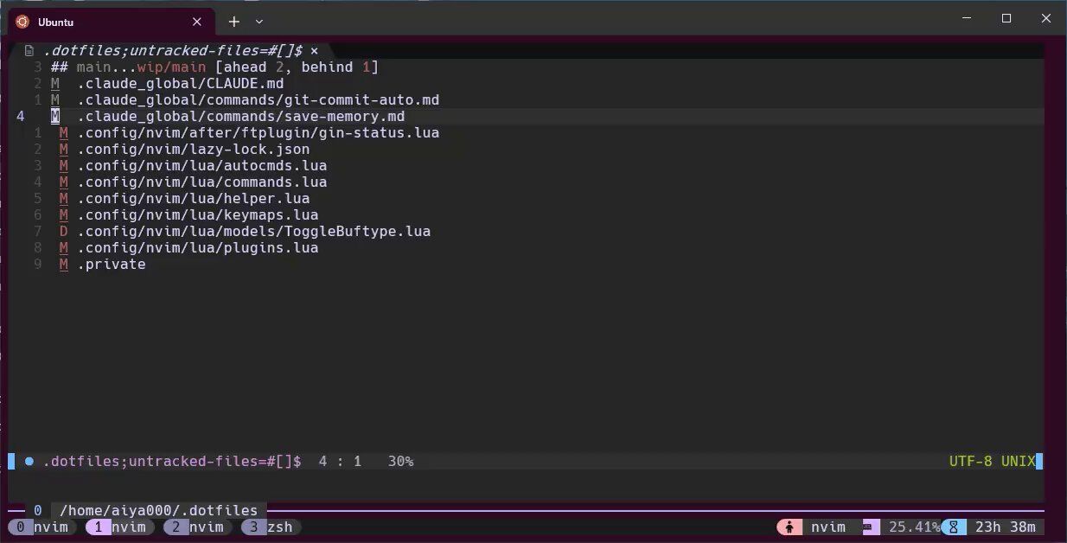
Task: Close the Ubuntu terminal tab
Action: pyautogui.click(x=197, y=22)
